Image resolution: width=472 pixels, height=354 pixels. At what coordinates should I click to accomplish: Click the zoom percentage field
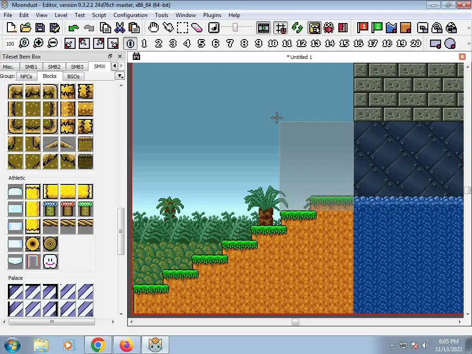[10, 44]
